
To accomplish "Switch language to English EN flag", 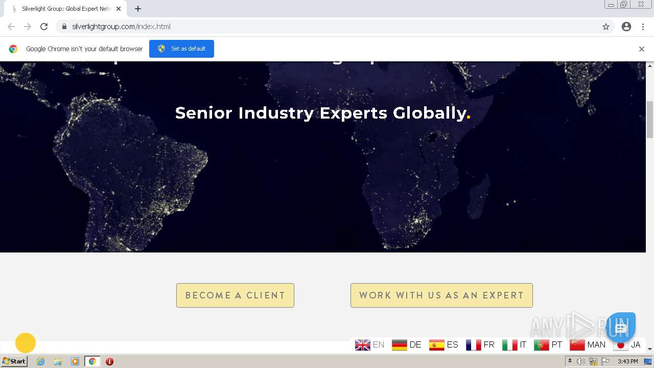I will click(x=369, y=345).
